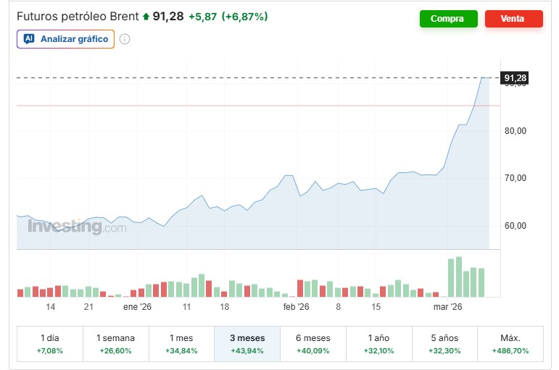Click the green up arrow next to price
The width and height of the screenshot is (559, 370).
pyautogui.click(x=146, y=17)
